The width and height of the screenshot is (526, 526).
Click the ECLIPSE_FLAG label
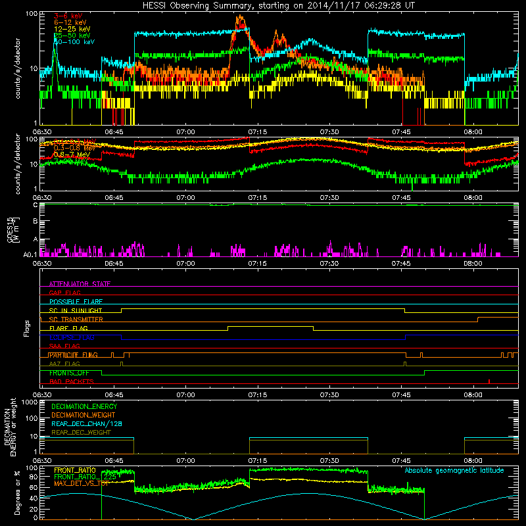[72, 337]
